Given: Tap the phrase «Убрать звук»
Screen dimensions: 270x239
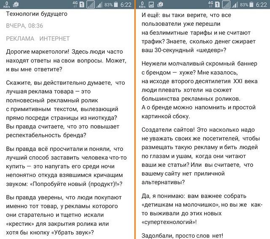Looking at the screenshot, I should tap(71, 232).
